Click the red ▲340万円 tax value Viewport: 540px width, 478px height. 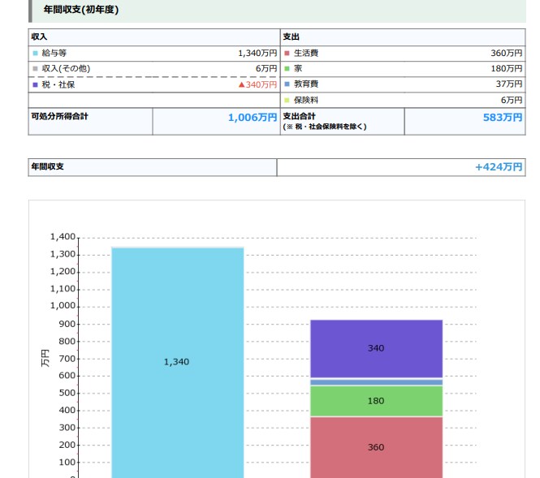click(257, 84)
